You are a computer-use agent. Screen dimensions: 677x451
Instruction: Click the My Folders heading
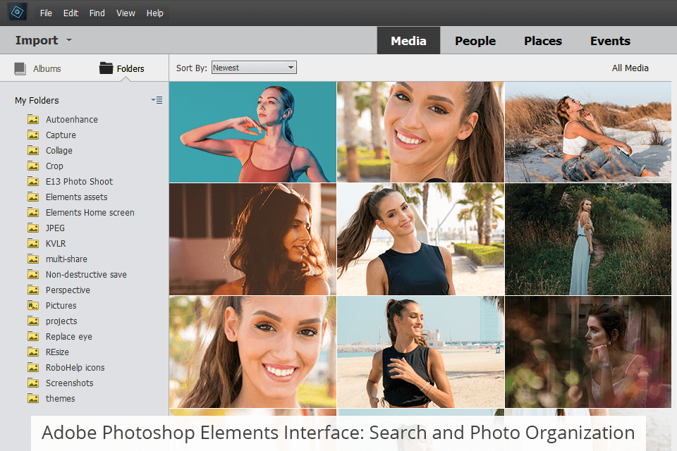pyautogui.click(x=37, y=101)
